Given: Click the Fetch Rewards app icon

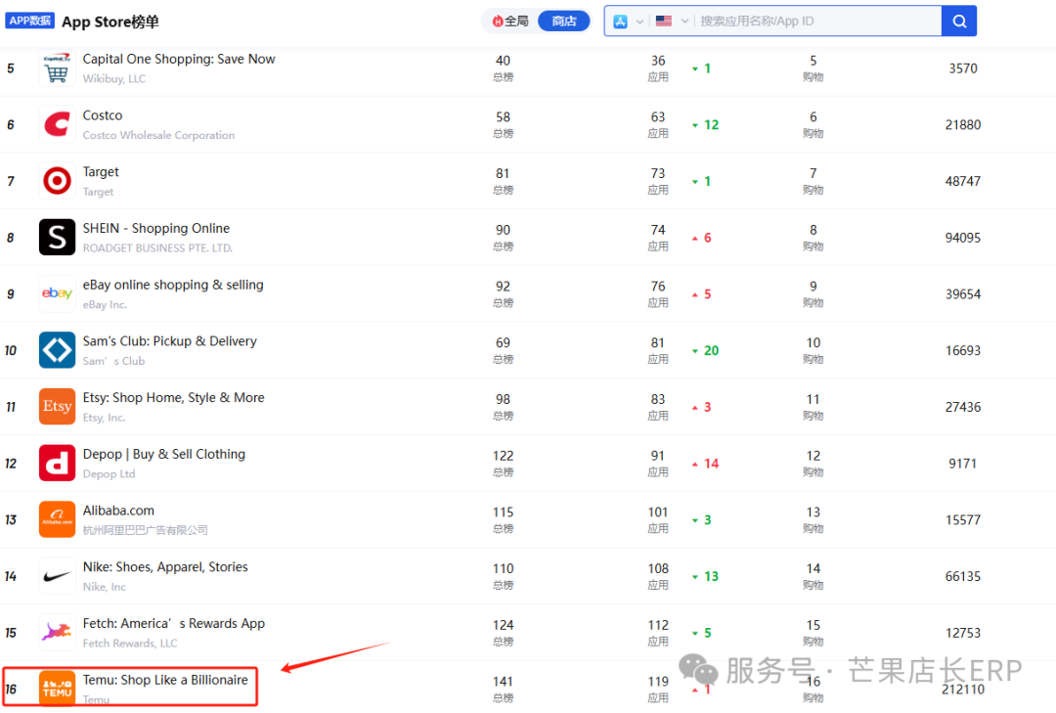Looking at the screenshot, I should [58, 632].
